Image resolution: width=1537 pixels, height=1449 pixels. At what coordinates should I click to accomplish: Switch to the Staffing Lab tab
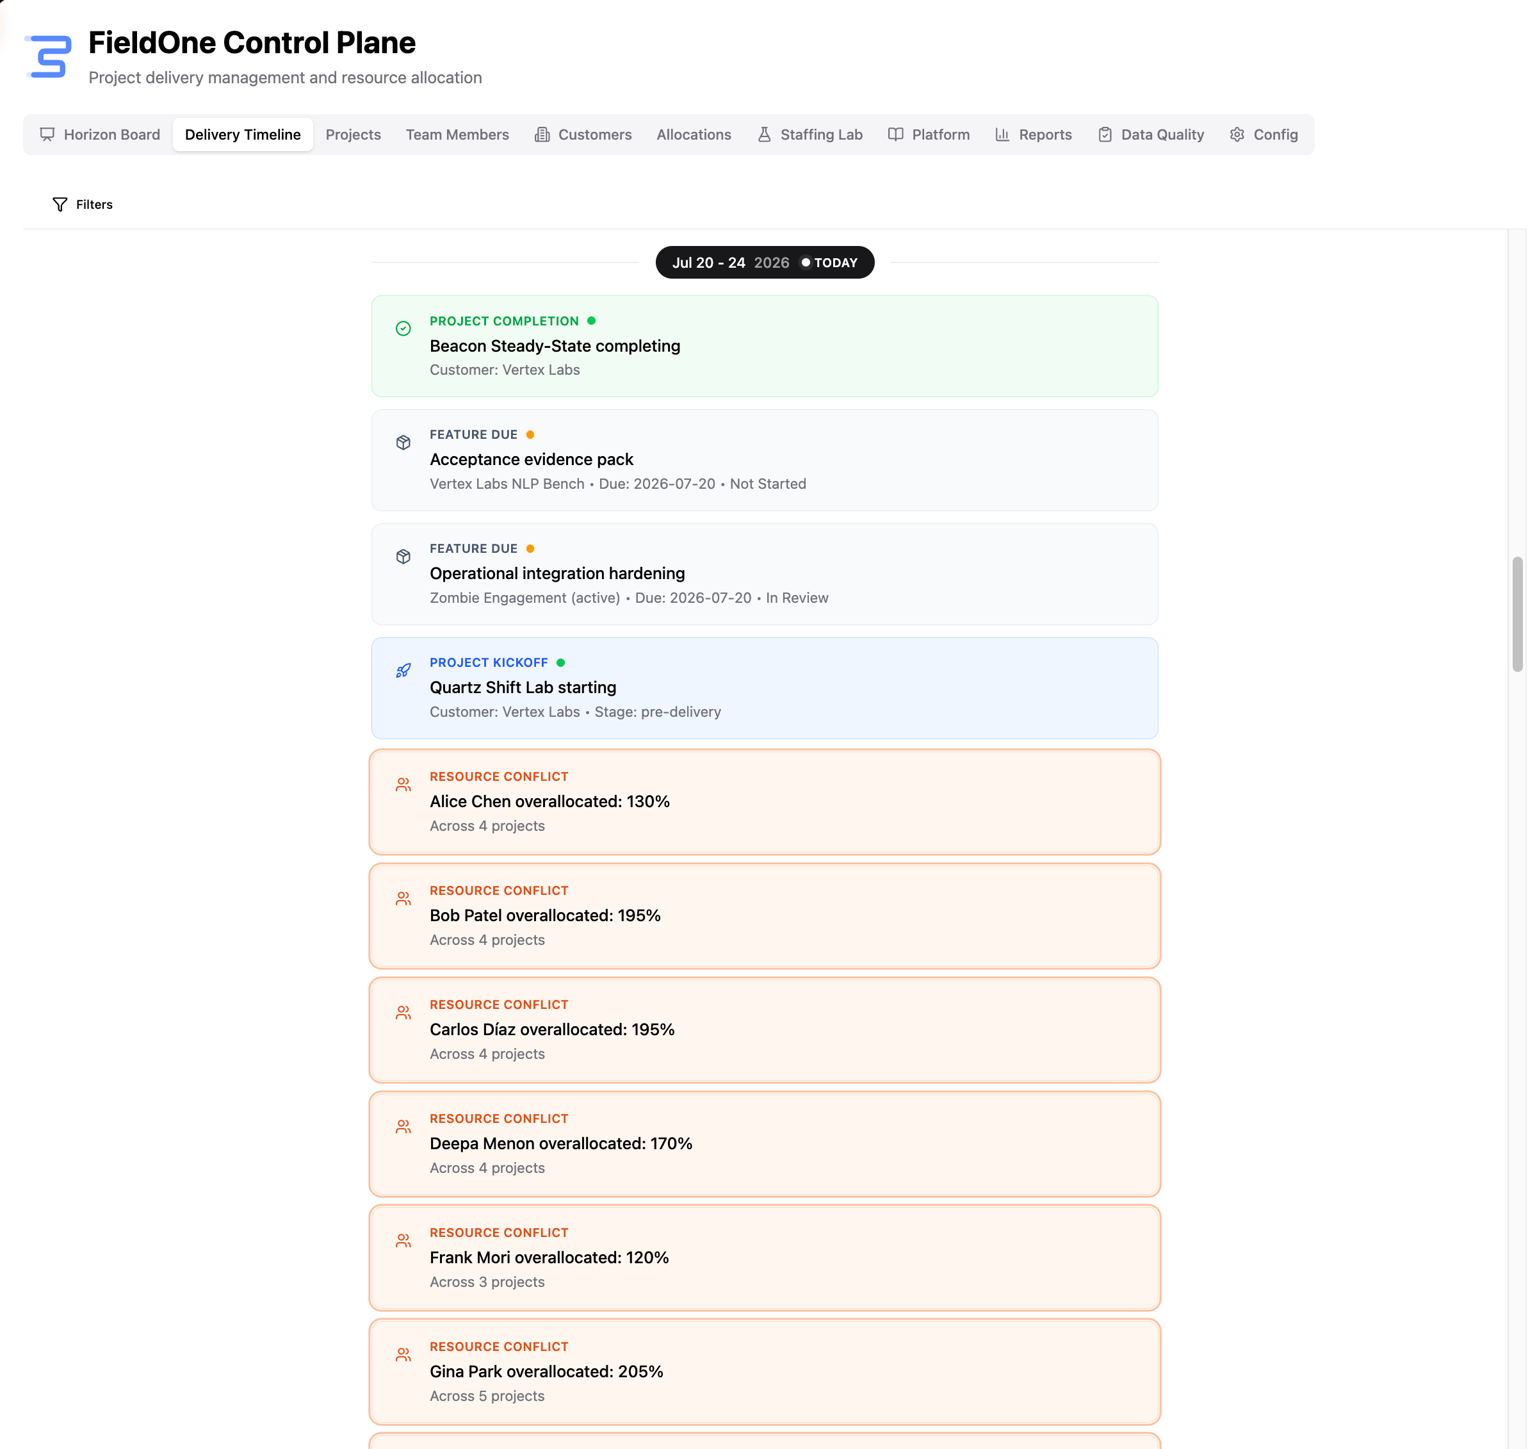click(x=809, y=135)
